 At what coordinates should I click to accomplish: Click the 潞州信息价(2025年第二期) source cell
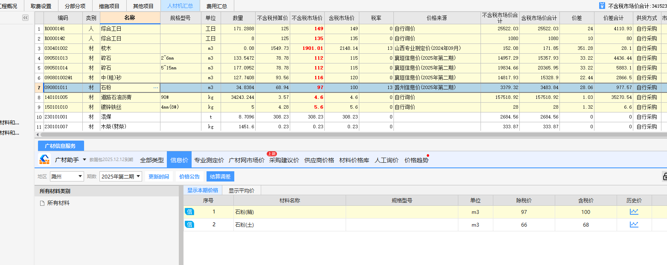437,87
